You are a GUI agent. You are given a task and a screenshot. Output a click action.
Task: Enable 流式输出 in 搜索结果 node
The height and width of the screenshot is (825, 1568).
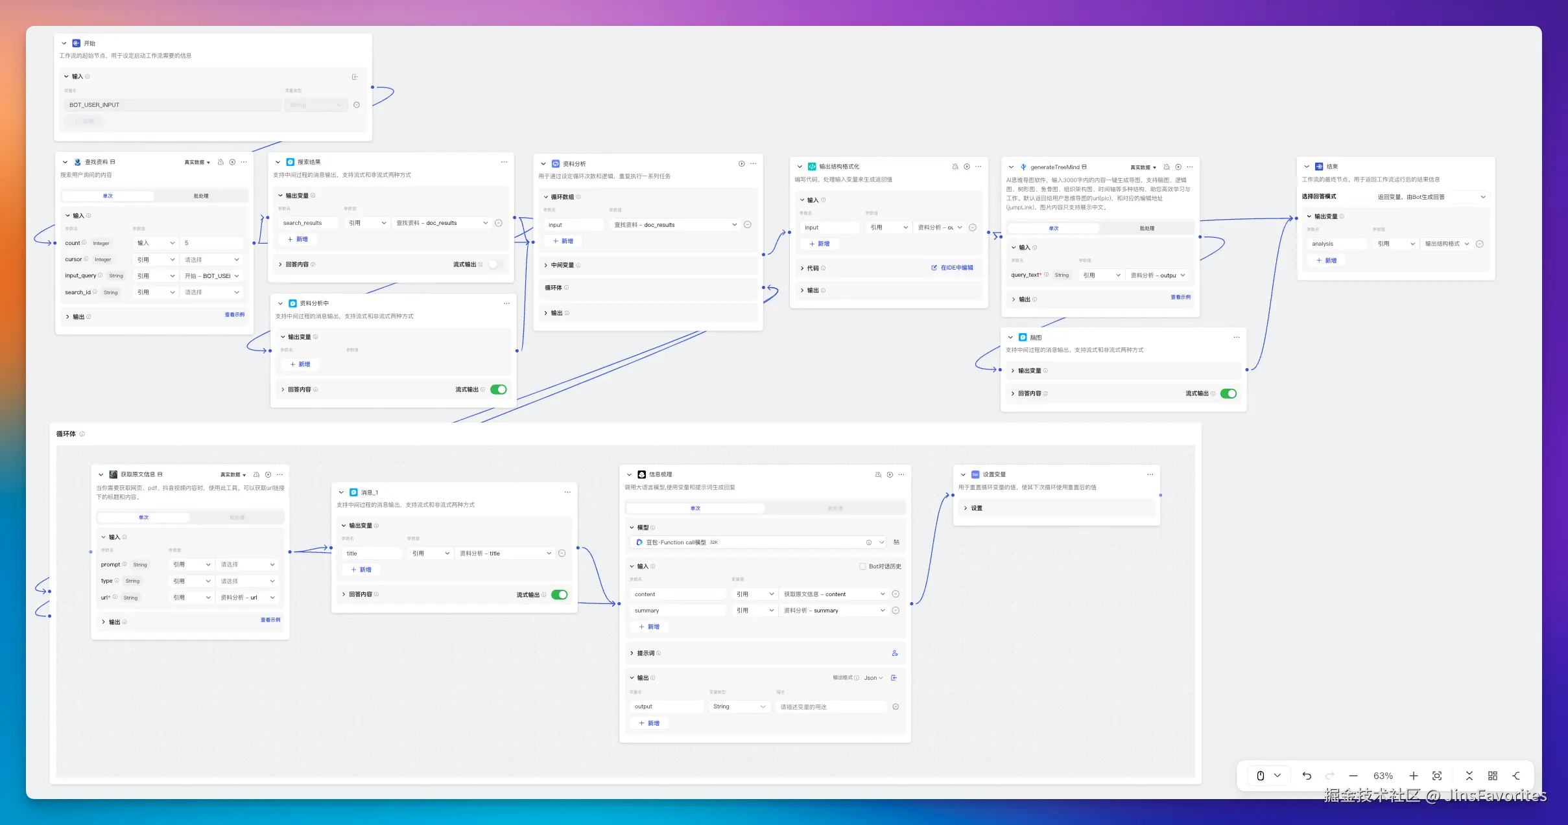click(495, 264)
